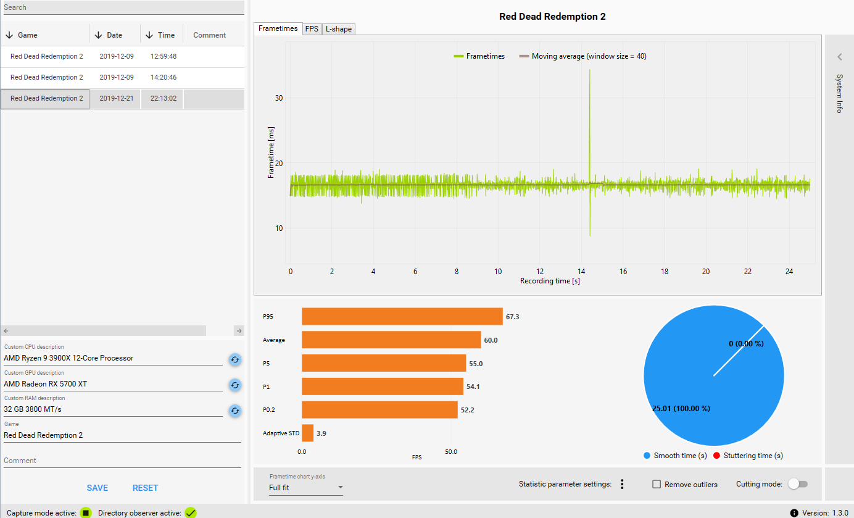Sort records by Game column arrow

pyautogui.click(x=9, y=35)
